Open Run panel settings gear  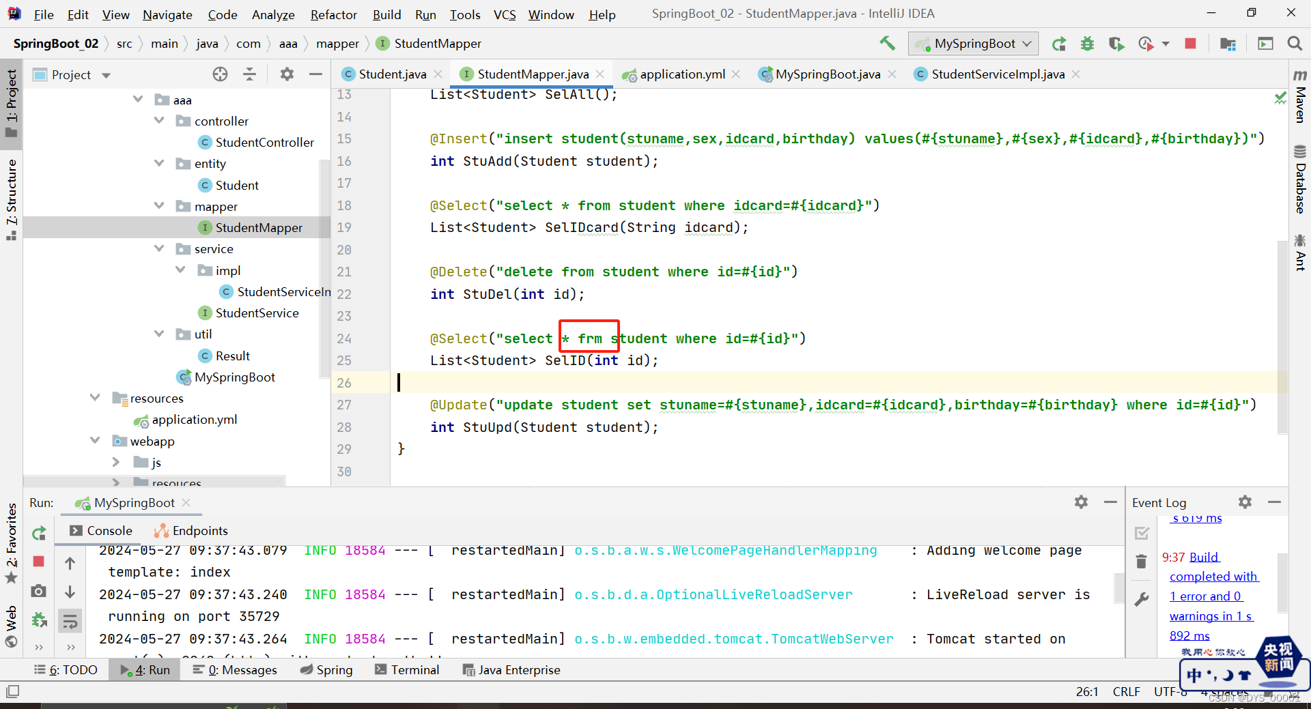tap(1081, 502)
